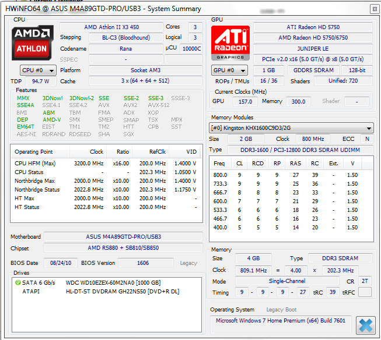Click the VID column header
This screenshot has width=381, height=340.
tap(185, 152)
